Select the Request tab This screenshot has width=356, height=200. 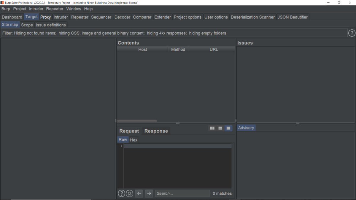[129, 131]
